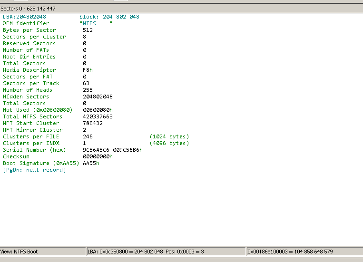
Task: Click the 'Sectors 0 - 625 142 447' header
Action: point(28,9)
